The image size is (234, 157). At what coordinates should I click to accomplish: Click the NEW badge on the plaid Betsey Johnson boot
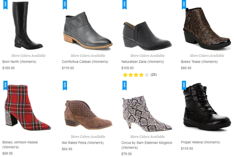pyautogui.click(x=6, y=85)
